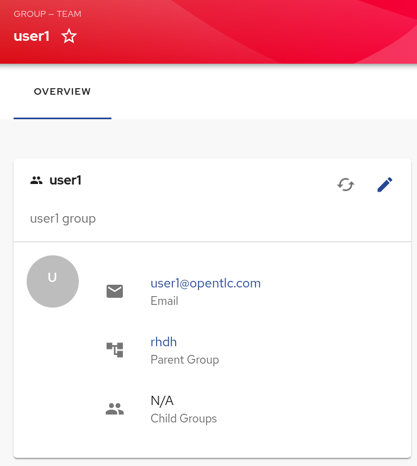Click the child groups people icon
Viewport: 417px width, 466px height.
tap(115, 409)
